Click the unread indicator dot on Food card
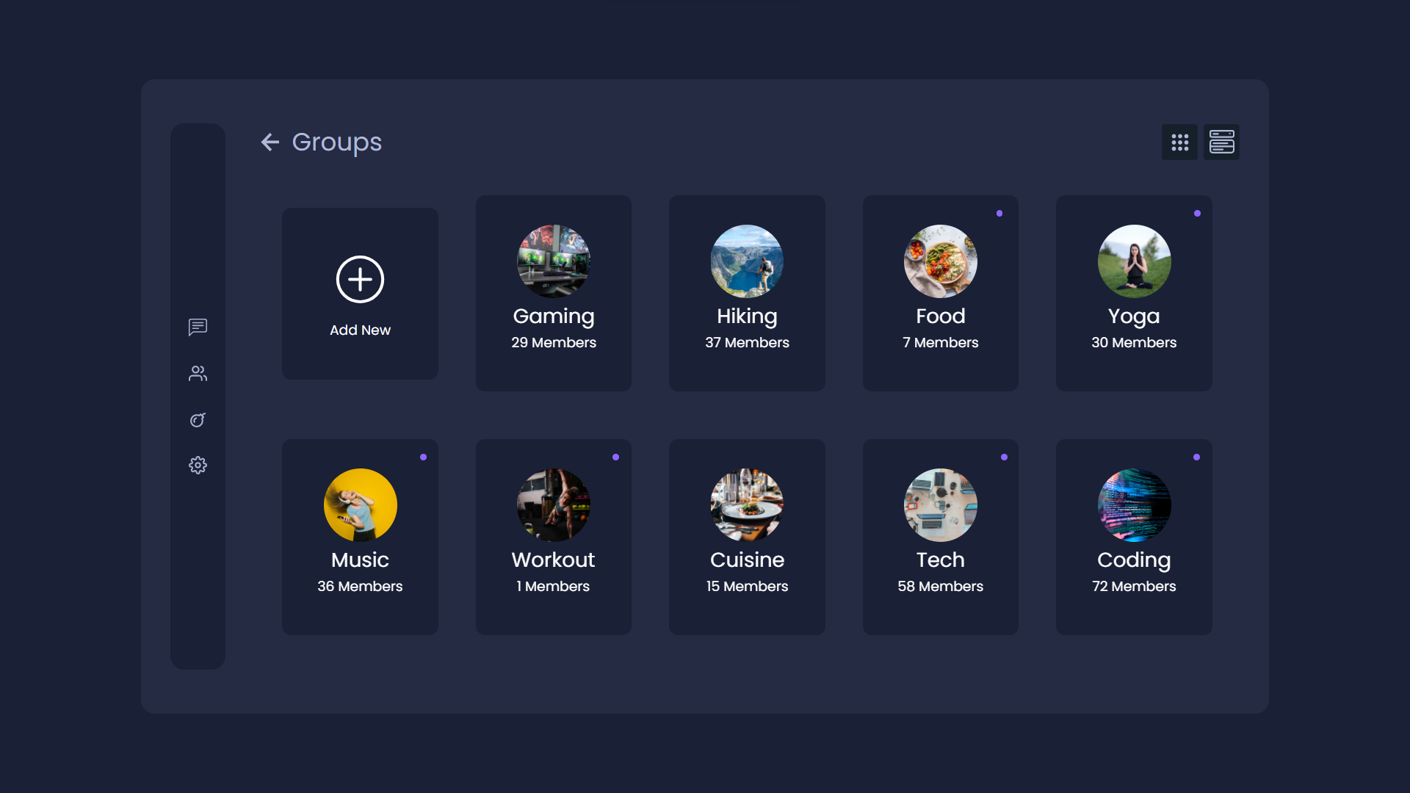This screenshot has width=1410, height=793. tap(1001, 213)
